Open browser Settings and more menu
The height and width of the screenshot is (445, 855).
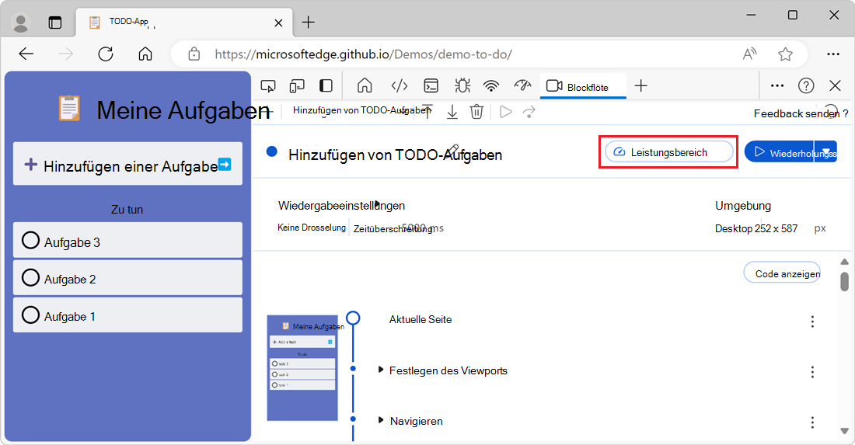(x=833, y=54)
